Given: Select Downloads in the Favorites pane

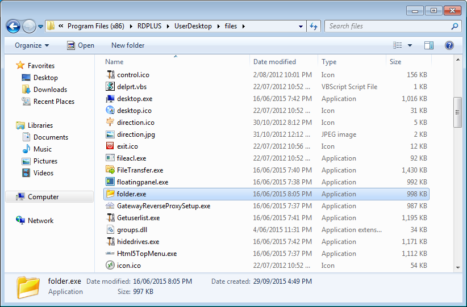Looking at the screenshot, I should 50,90.
